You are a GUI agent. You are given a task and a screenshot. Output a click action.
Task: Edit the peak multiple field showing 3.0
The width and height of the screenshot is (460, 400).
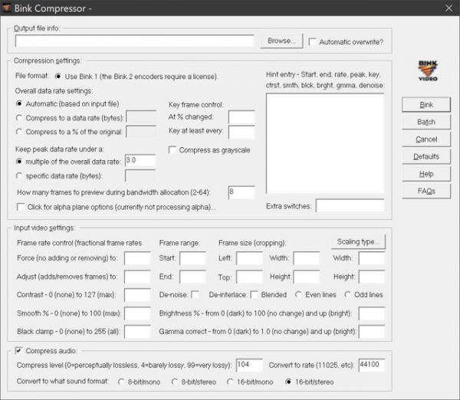(x=140, y=160)
